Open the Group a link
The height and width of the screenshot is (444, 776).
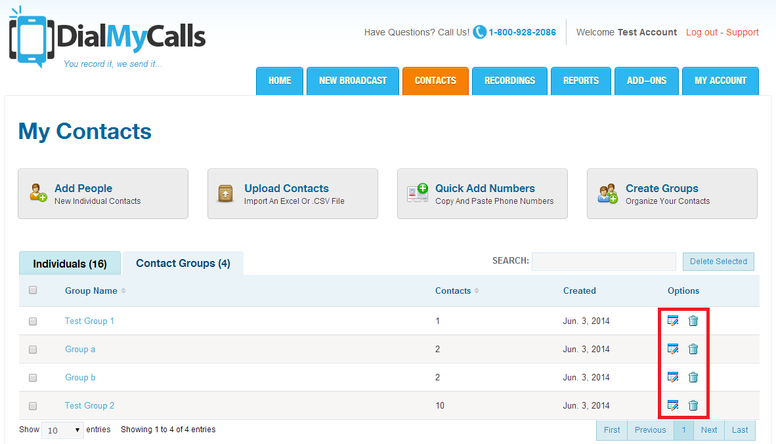tap(80, 349)
